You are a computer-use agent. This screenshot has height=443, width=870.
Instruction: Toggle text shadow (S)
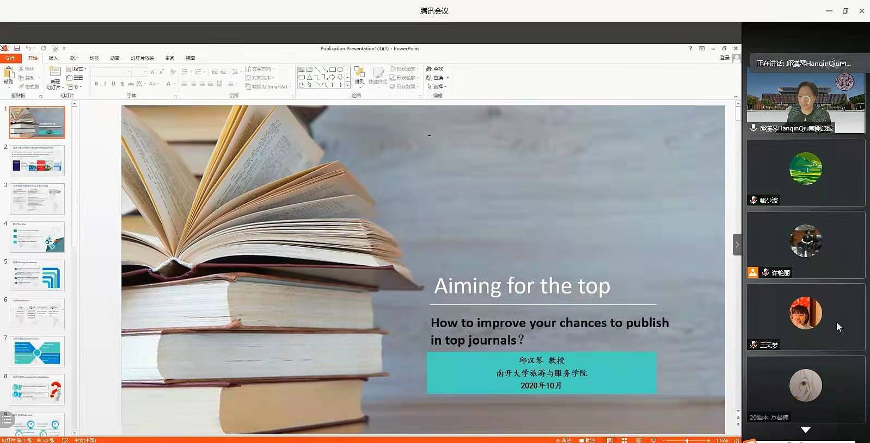[x=122, y=84]
